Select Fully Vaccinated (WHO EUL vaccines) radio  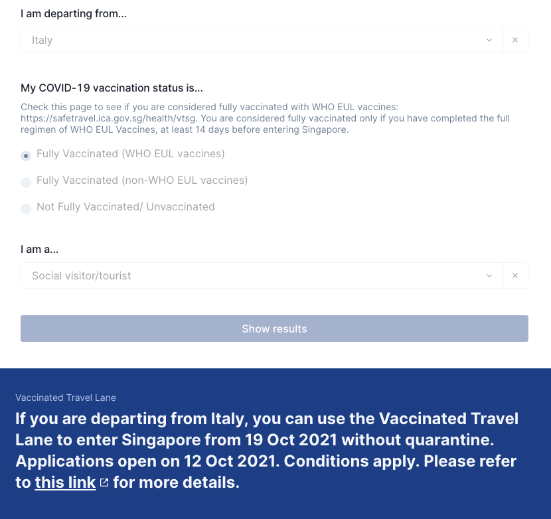(x=26, y=156)
